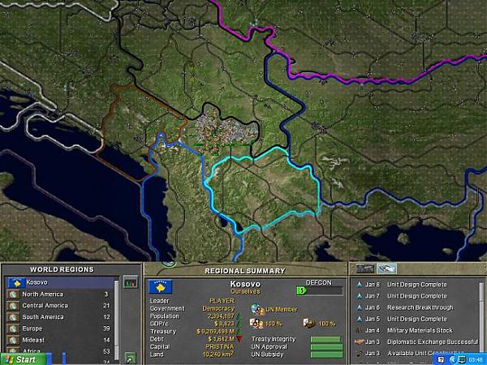Select South America region row

coord(61,317)
